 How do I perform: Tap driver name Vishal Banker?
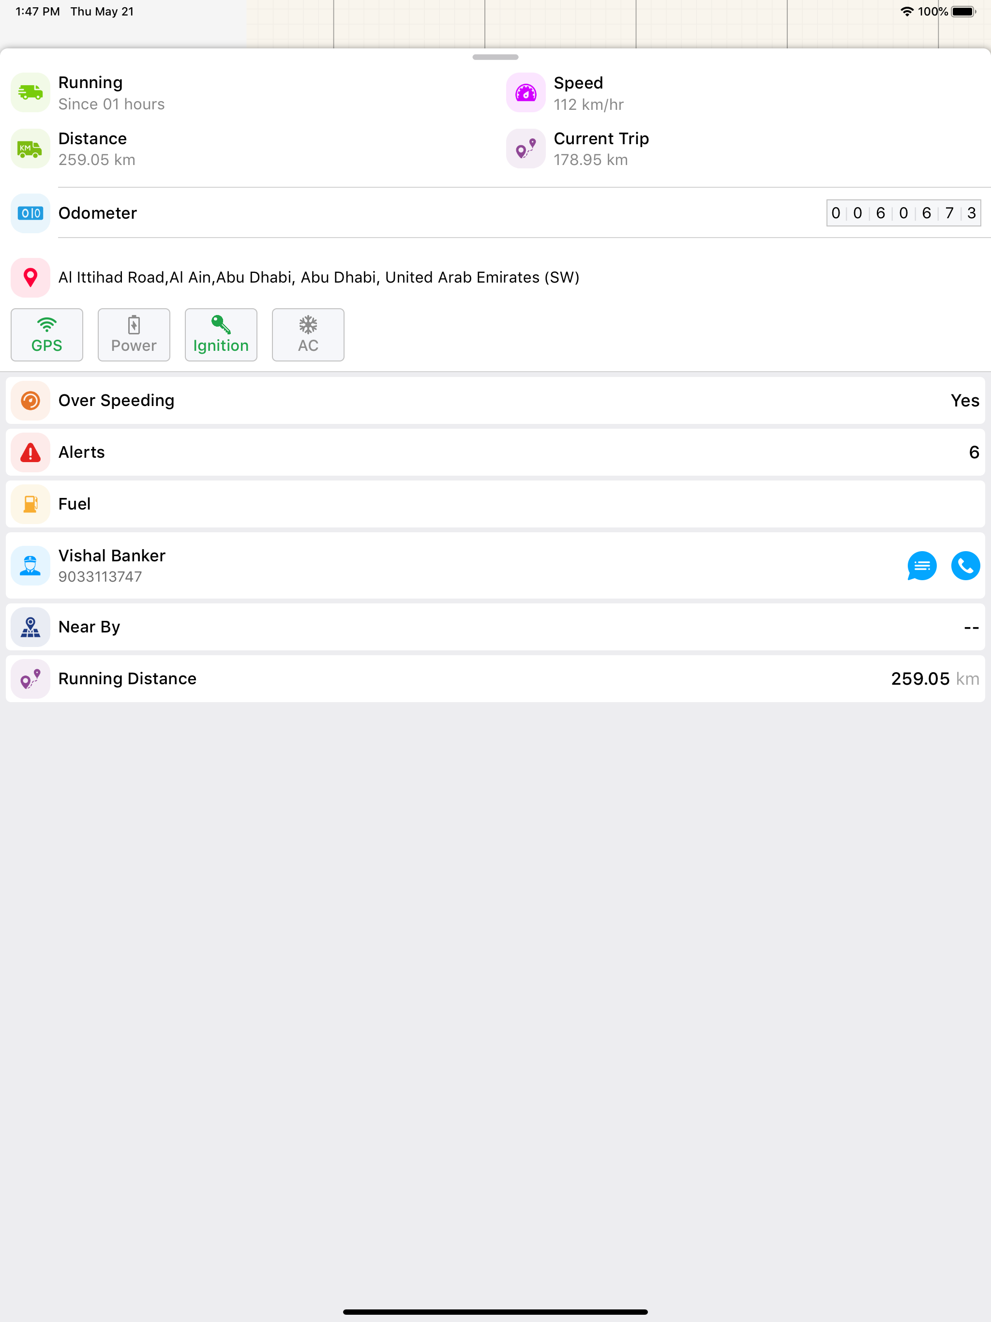click(112, 556)
